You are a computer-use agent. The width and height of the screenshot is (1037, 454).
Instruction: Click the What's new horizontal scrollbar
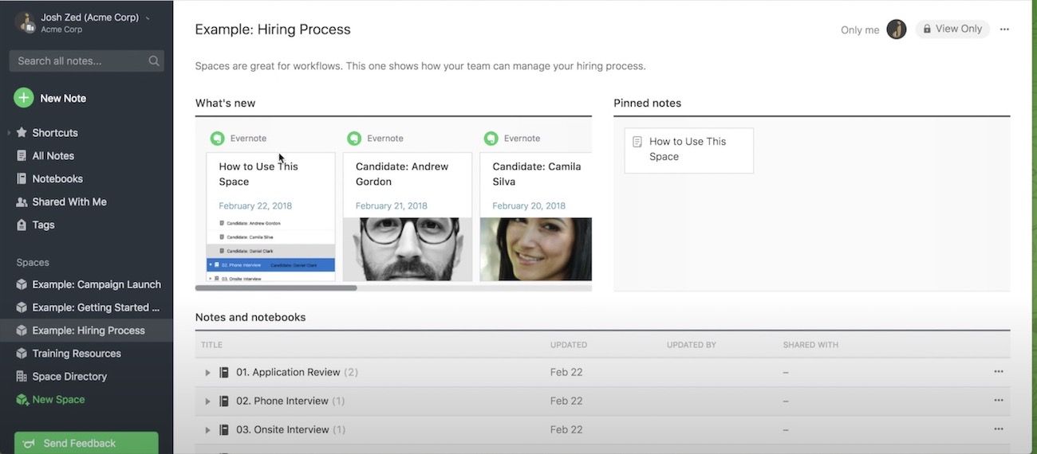coord(276,288)
